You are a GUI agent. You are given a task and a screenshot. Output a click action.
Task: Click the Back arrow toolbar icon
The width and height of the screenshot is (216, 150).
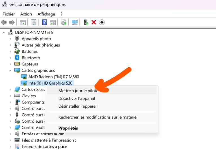click(4, 22)
